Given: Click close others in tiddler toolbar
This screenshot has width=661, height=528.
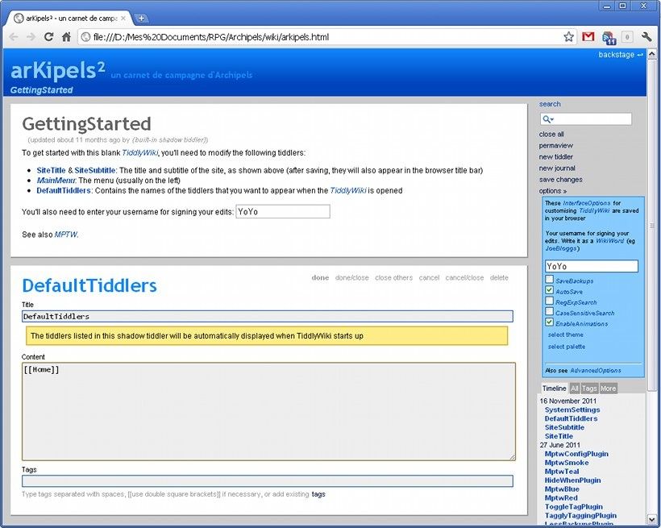Looking at the screenshot, I should (x=393, y=277).
